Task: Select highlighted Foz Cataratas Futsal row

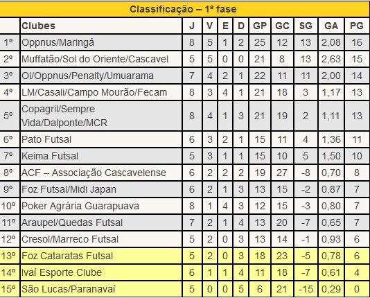Action: tap(184, 256)
